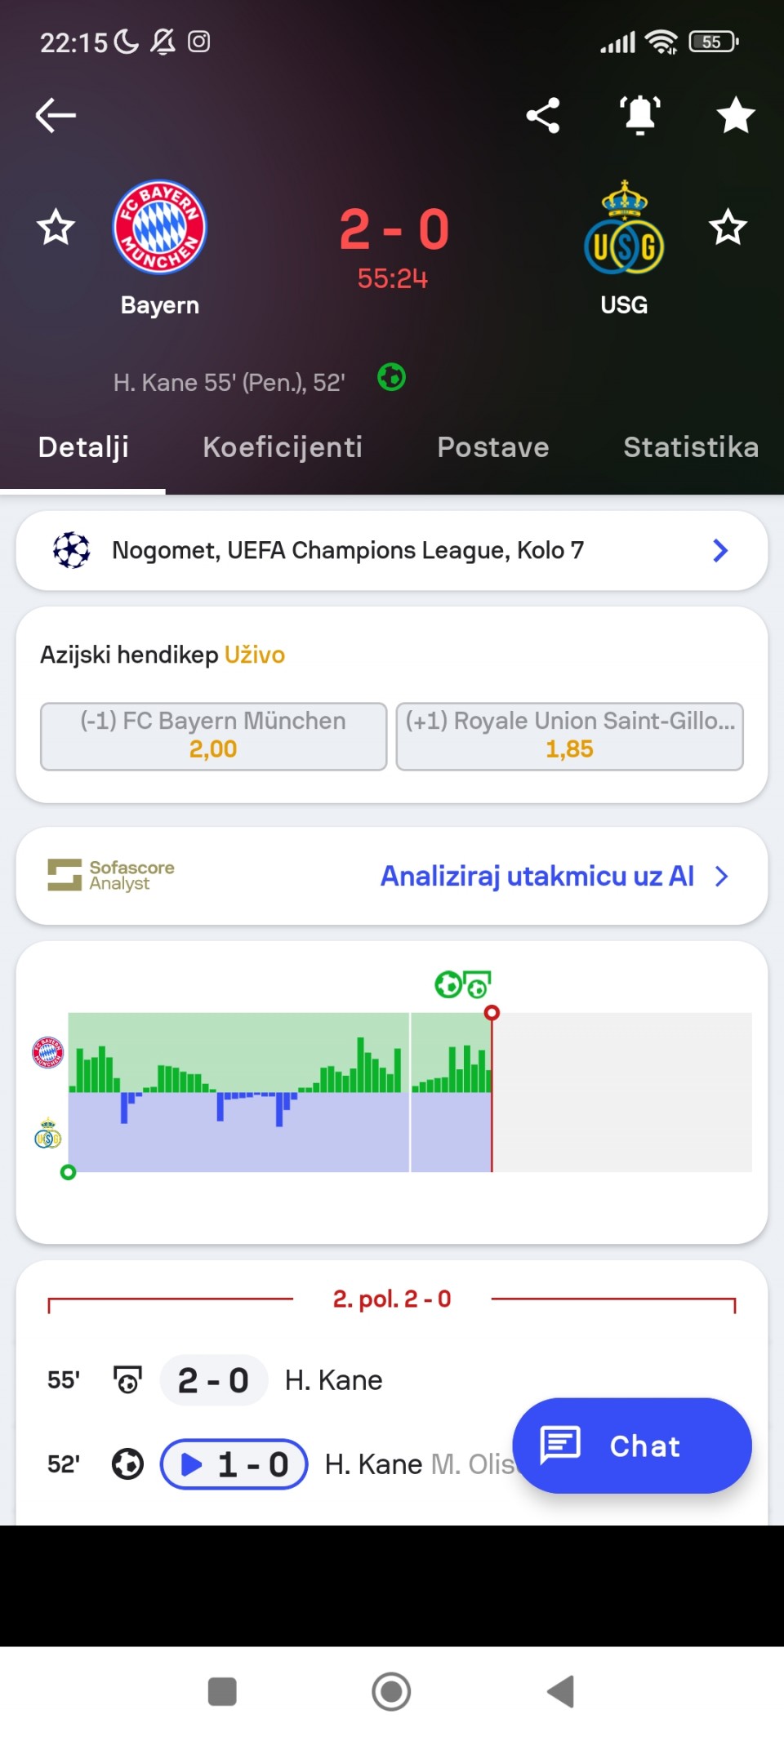Select (+1) Royale Union Saint-Gilloise 1,85 odds
This screenshot has width=784, height=1741.
(x=569, y=735)
